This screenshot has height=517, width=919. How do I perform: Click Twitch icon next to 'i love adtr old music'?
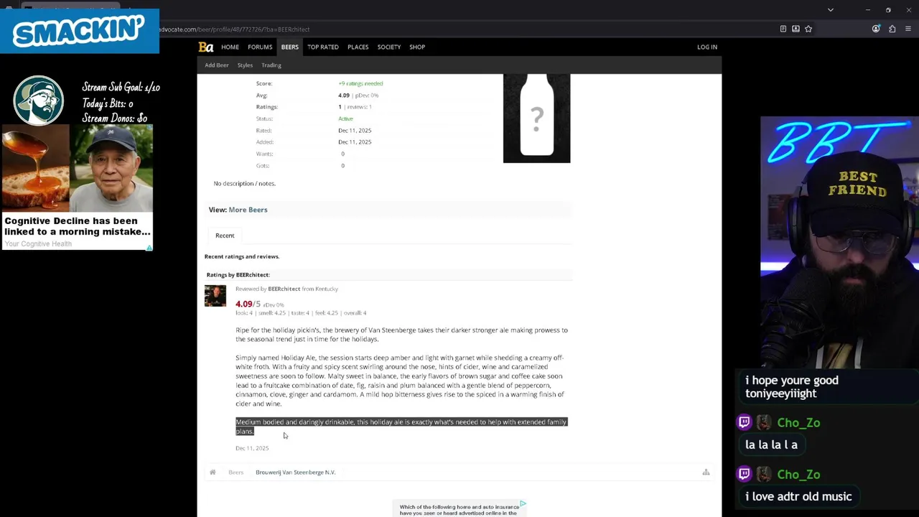745,474
